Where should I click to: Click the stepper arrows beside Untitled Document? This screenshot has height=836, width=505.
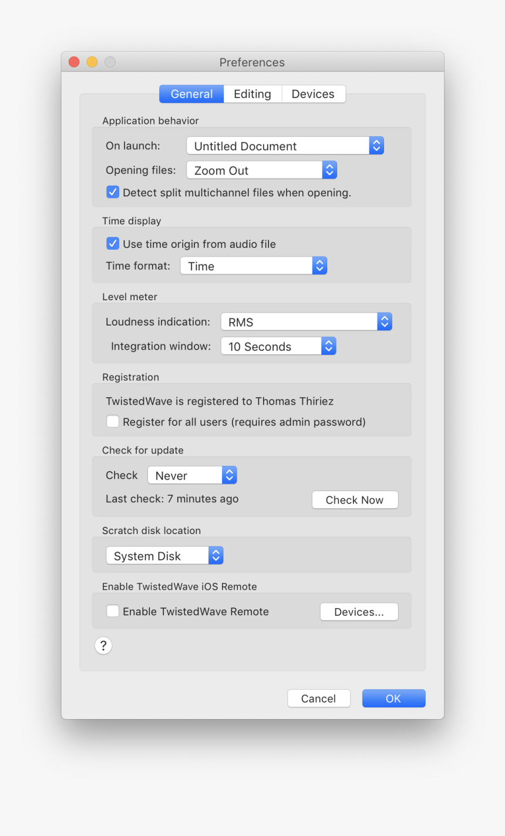click(x=376, y=145)
